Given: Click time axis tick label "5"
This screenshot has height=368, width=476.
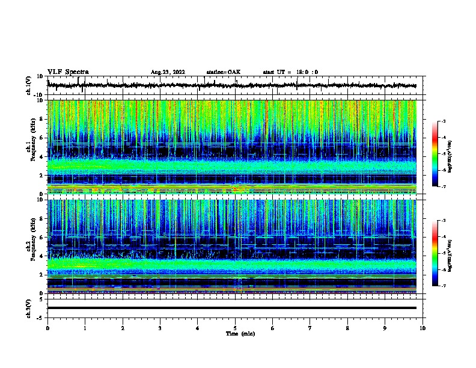Looking at the screenshot, I should pyautogui.click(x=235, y=328).
